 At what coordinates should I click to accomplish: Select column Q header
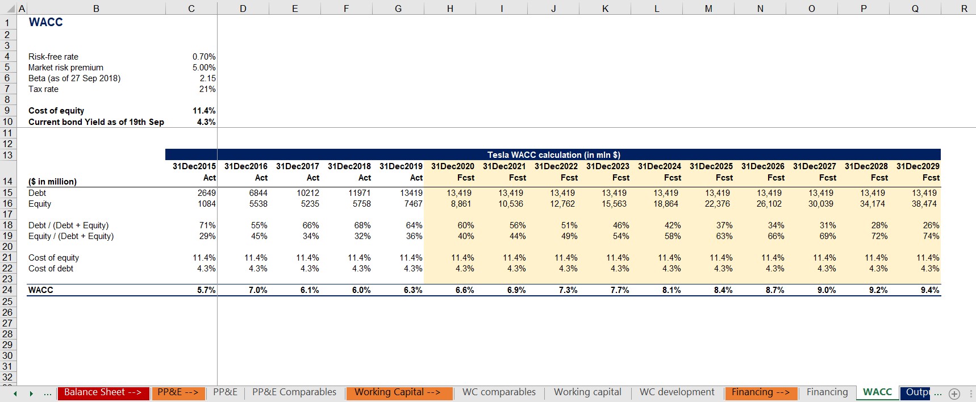(915, 9)
